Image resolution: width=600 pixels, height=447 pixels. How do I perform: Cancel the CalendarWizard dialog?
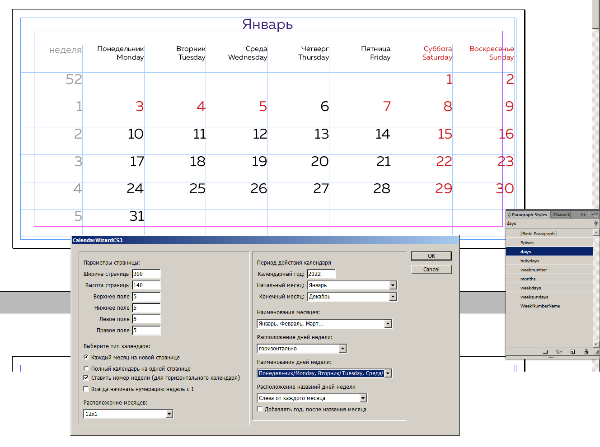tap(431, 270)
